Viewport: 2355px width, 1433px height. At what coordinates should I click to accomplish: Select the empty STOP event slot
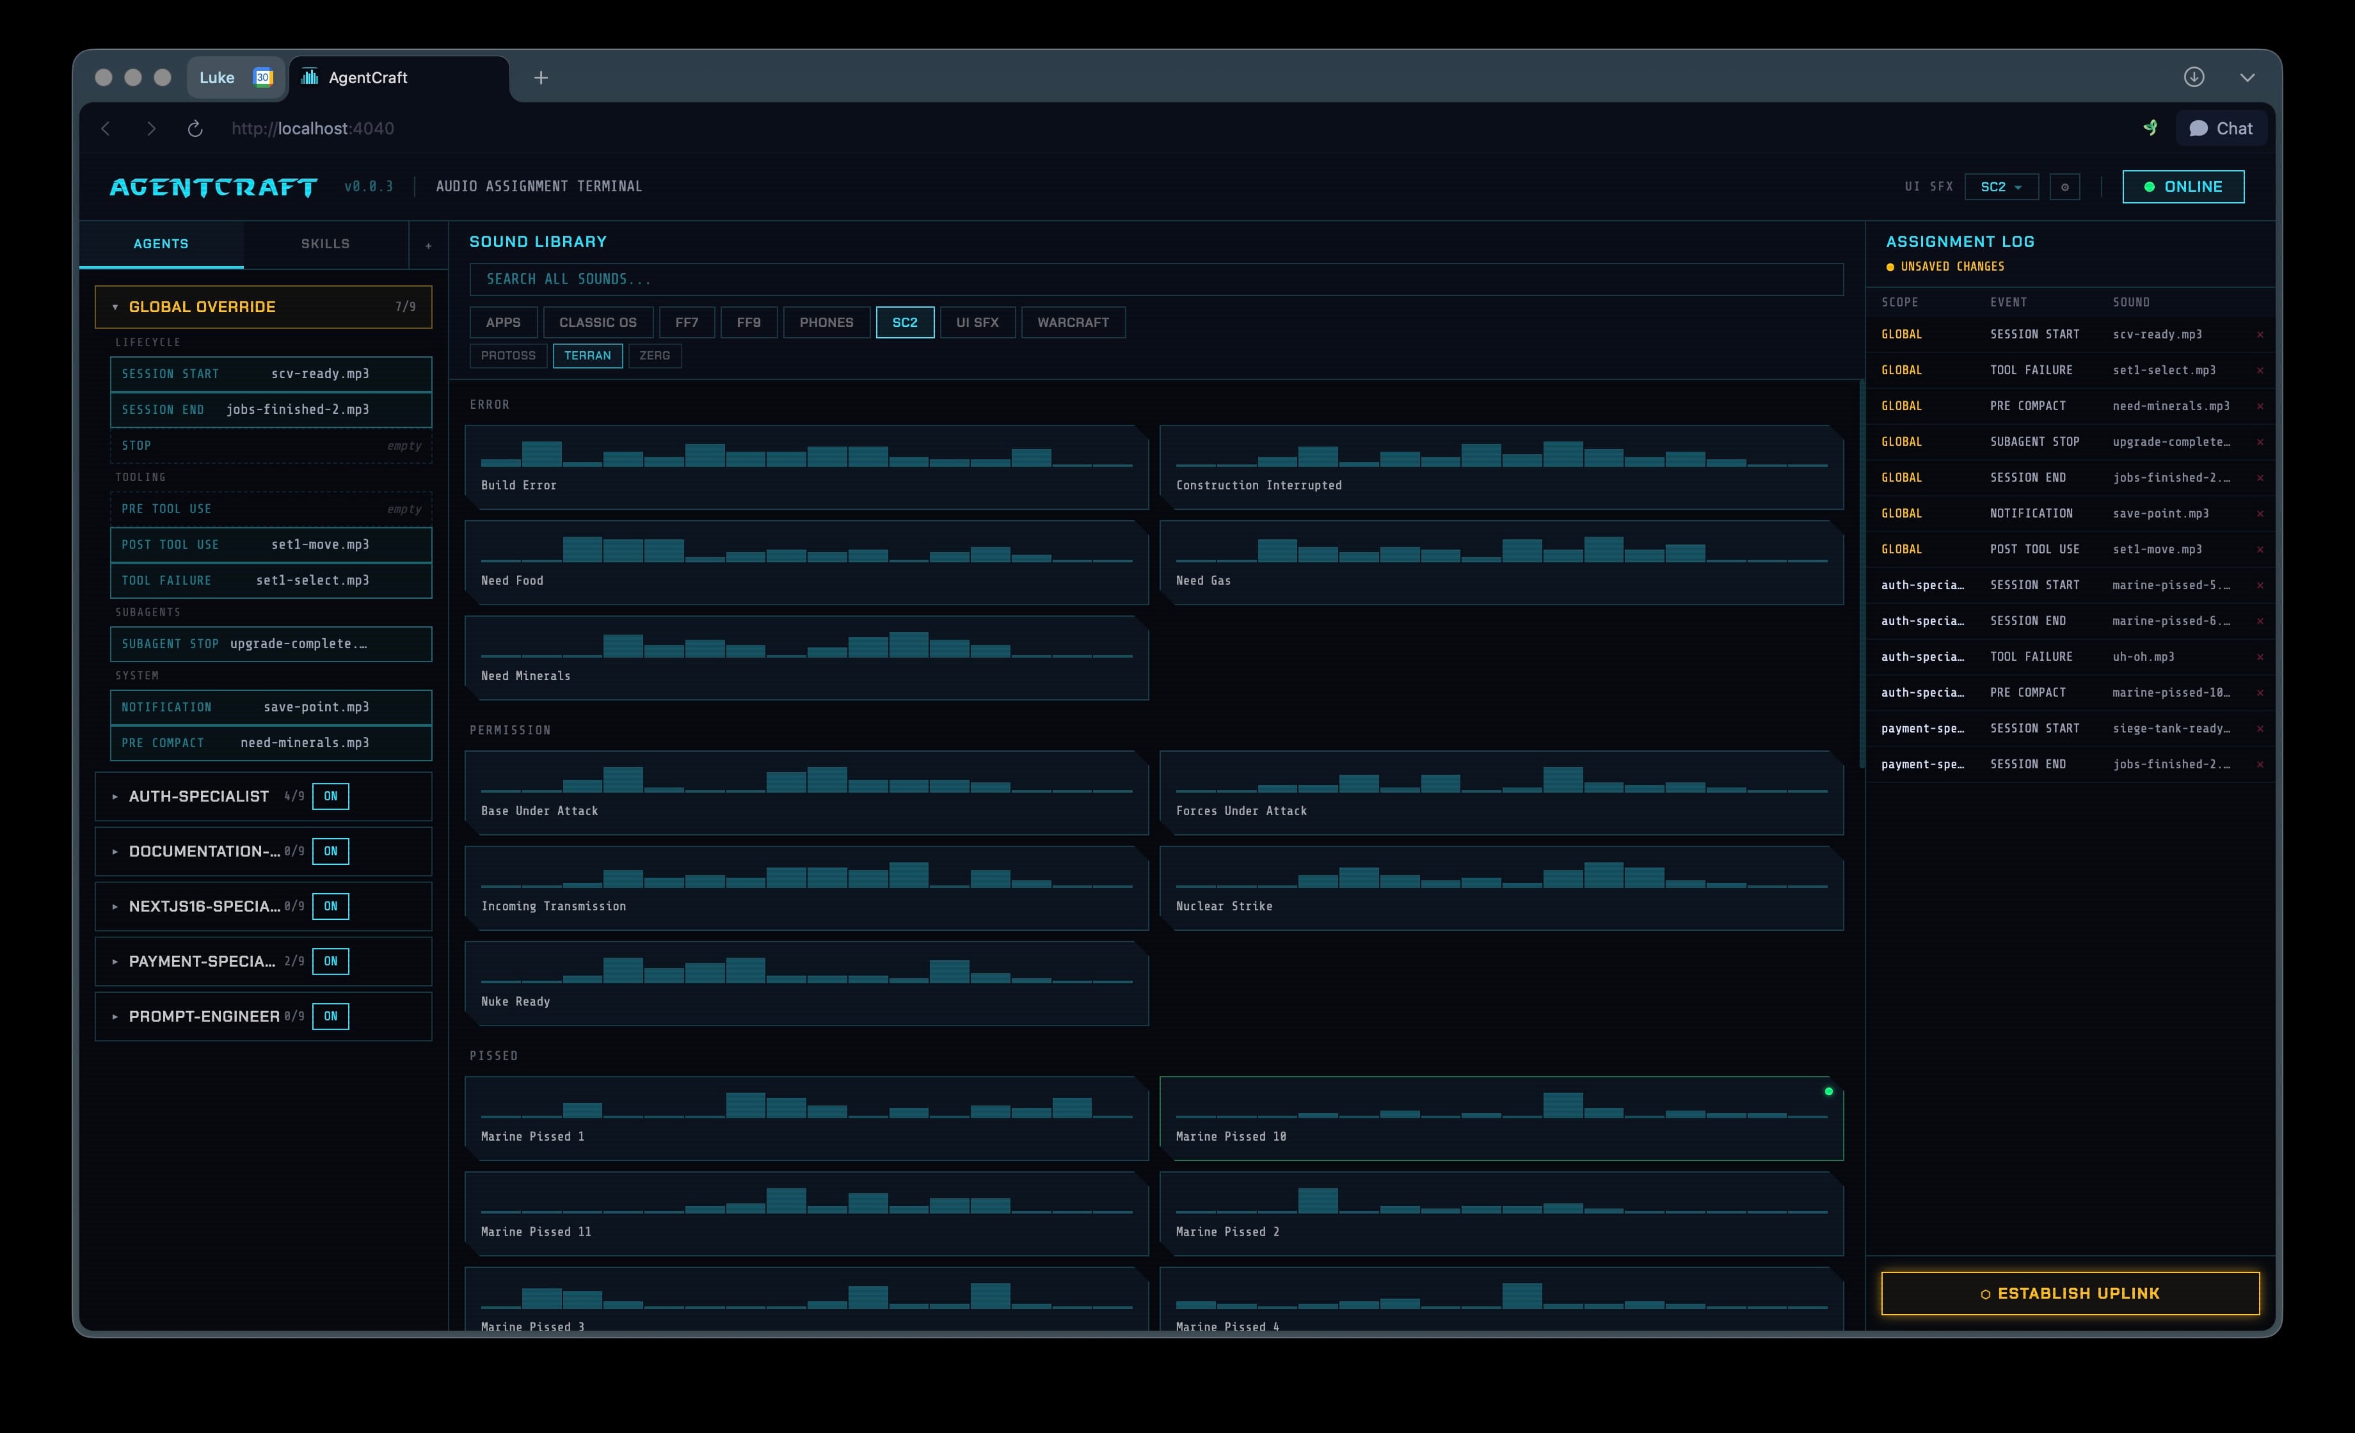pyautogui.click(x=271, y=446)
